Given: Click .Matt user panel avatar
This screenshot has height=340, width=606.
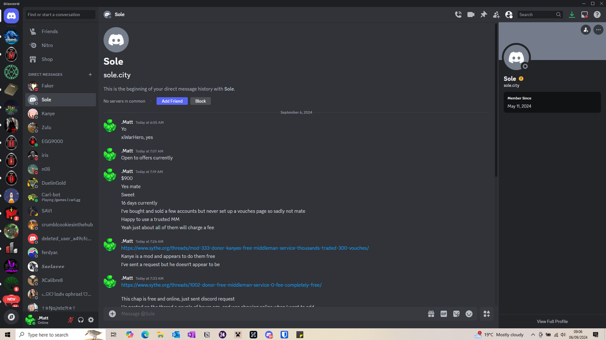Looking at the screenshot, I should pos(30,320).
